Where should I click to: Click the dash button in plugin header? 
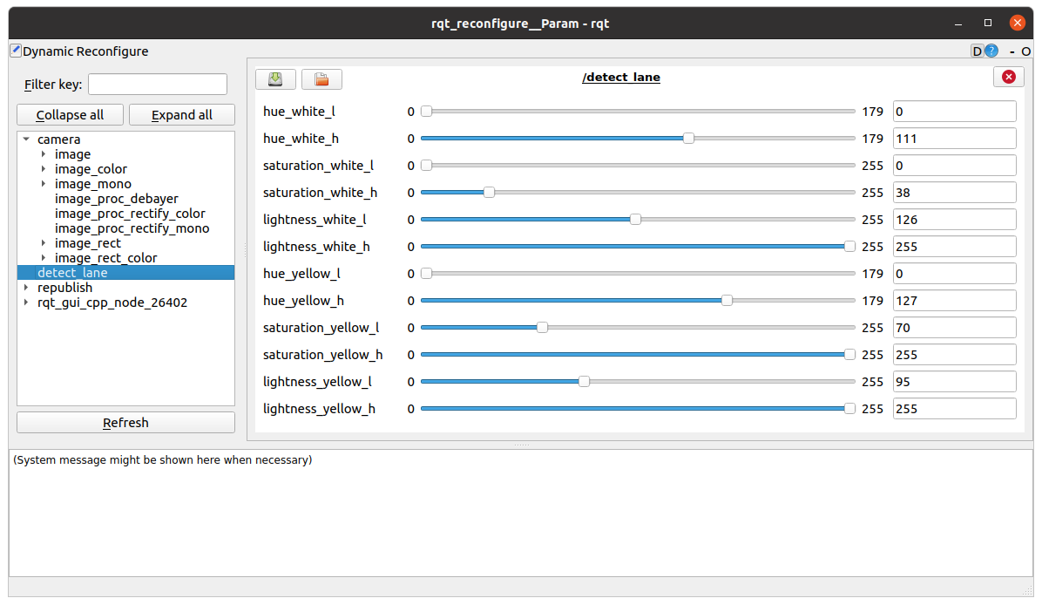click(1012, 51)
